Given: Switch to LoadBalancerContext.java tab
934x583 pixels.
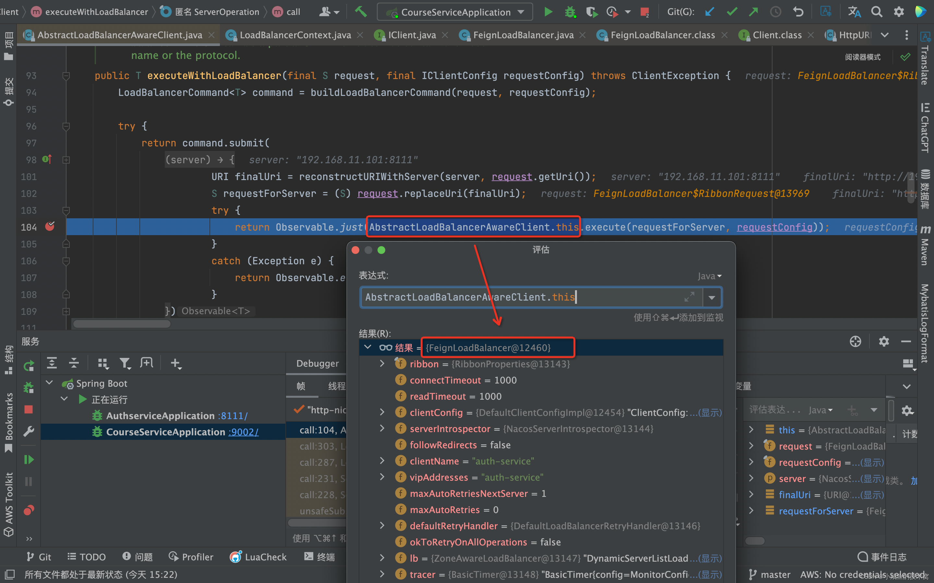Looking at the screenshot, I should tap(295, 35).
